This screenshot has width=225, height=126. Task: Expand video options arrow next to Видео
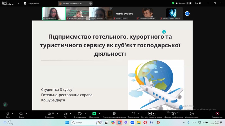(x=27, y=114)
